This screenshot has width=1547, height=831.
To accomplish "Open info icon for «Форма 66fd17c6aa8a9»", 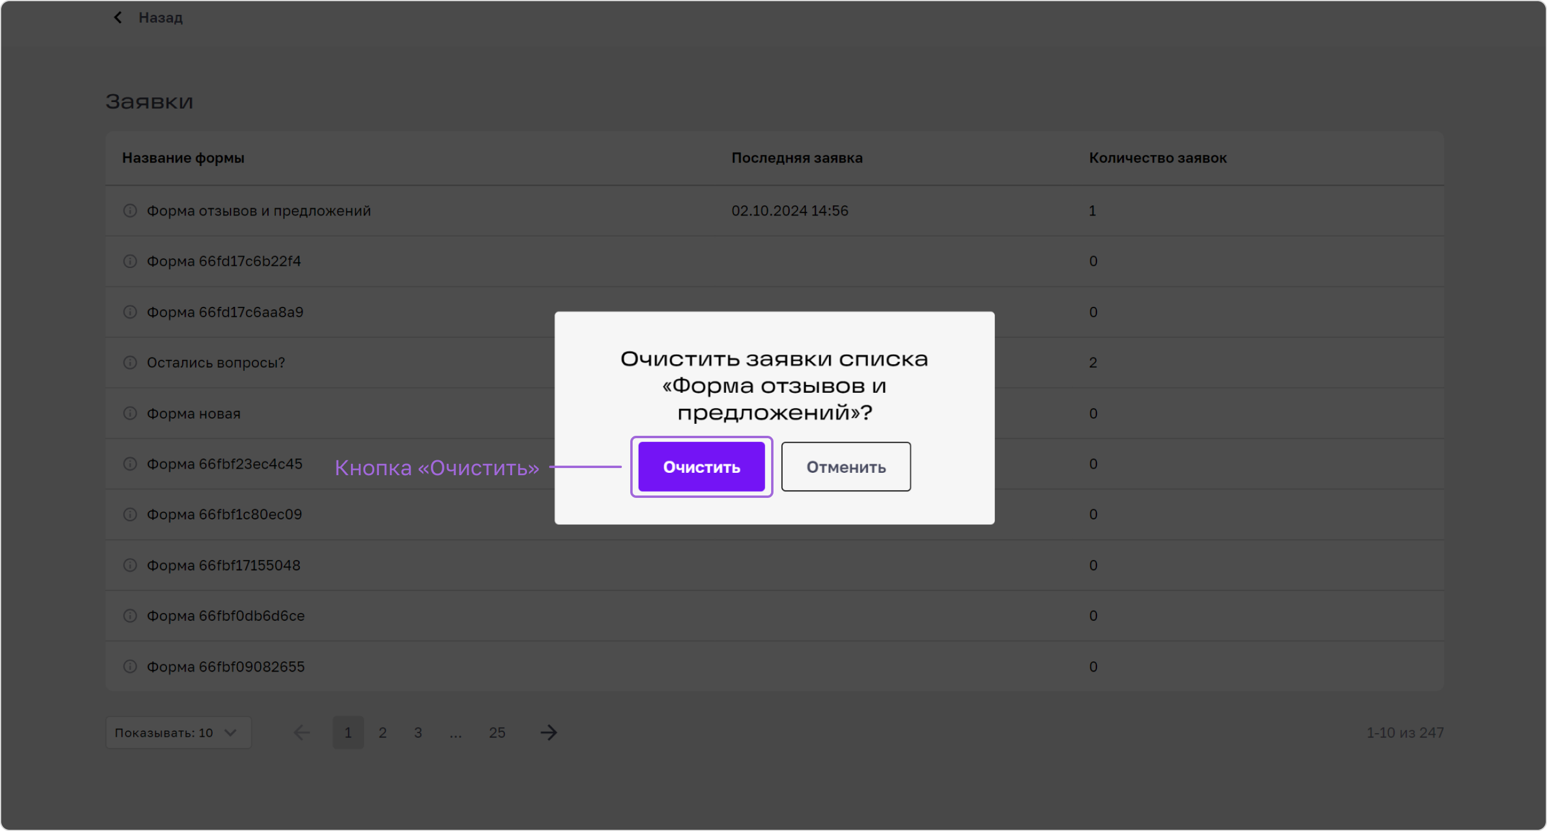I will tap(130, 312).
